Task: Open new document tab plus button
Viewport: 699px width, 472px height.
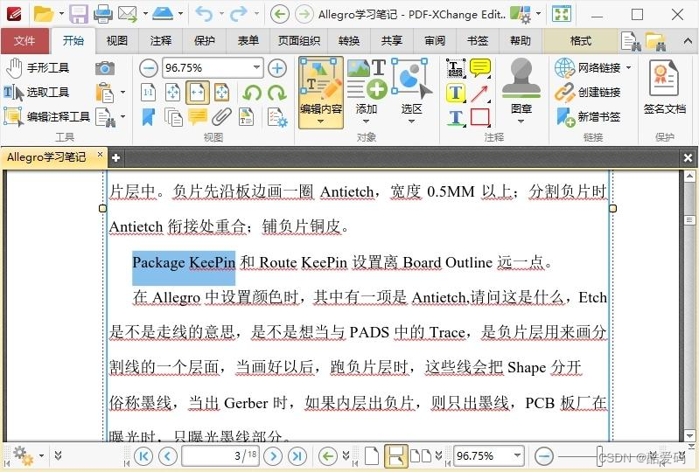Action: coord(115,157)
